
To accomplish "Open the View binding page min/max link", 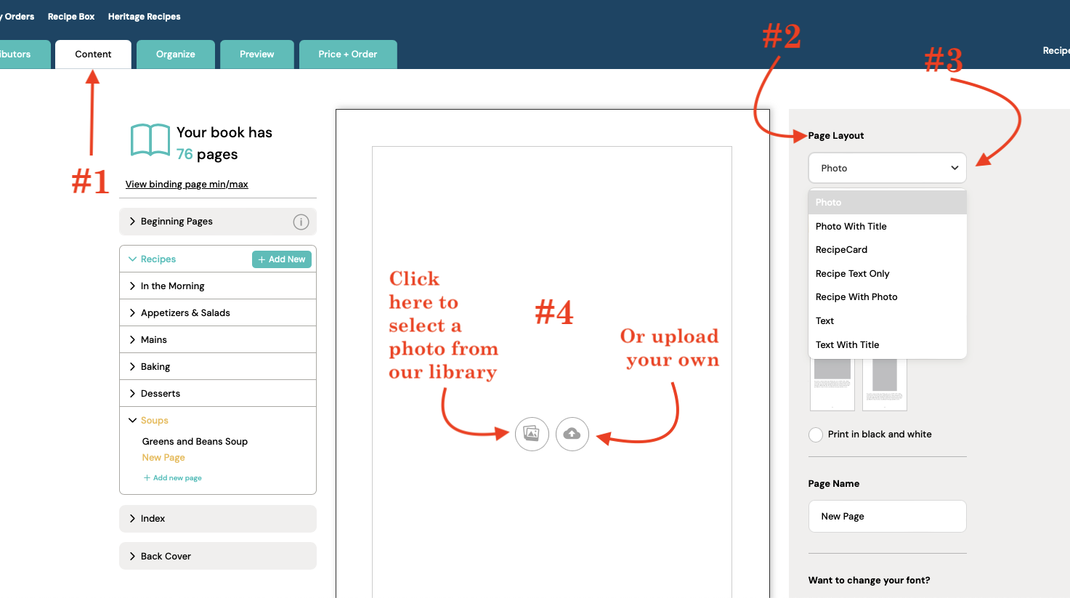I will [186, 184].
